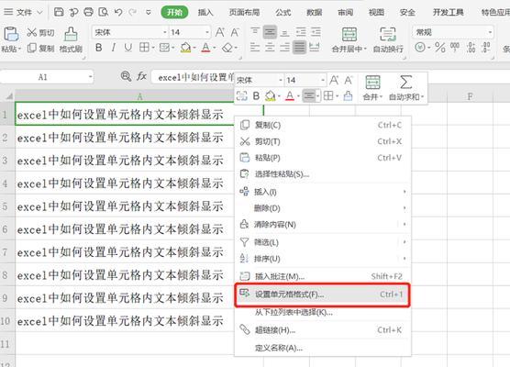Click the Undo arrow icon

[118, 12]
